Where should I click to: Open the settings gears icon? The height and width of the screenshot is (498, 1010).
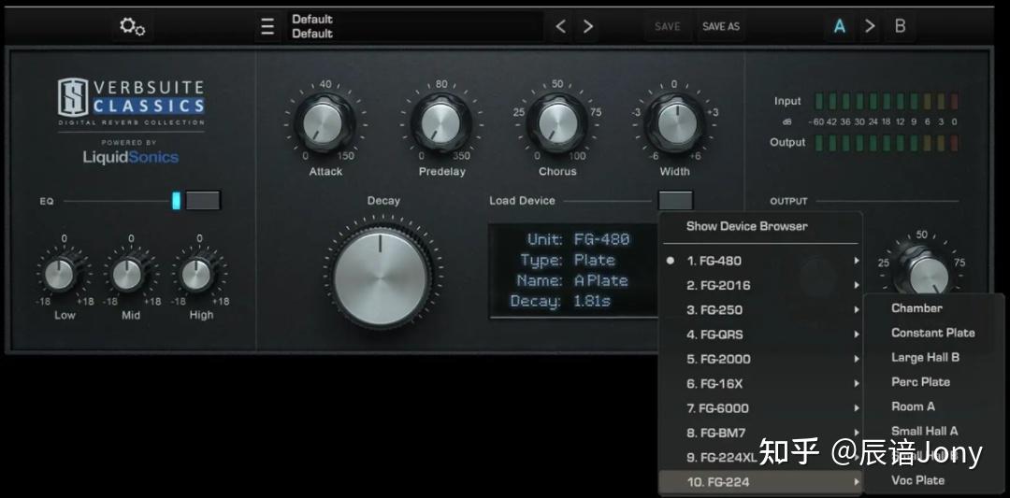(132, 27)
